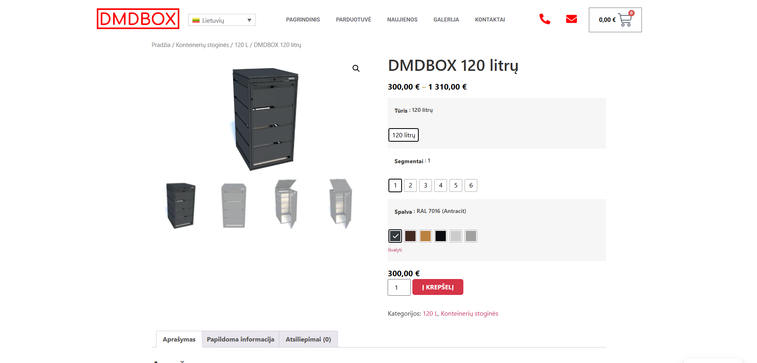The width and height of the screenshot is (757, 363).
Task: Expand the Lietuvių language dropdown
Action: [x=222, y=20]
